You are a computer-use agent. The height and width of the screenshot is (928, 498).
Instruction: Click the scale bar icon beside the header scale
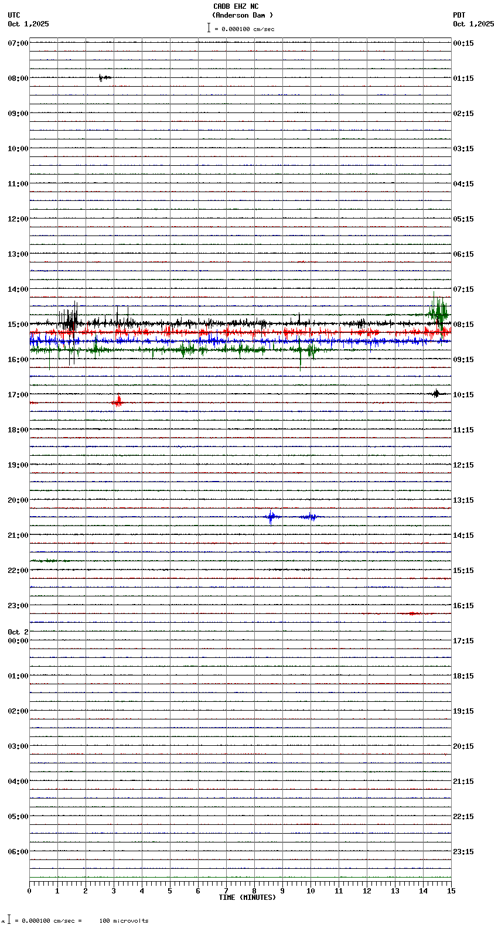point(209,28)
